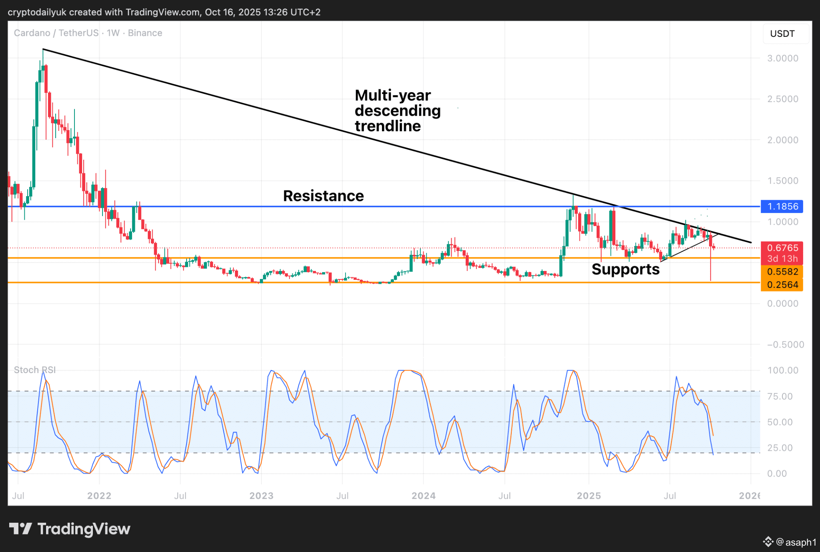This screenshot has height=552, width=820.
Task: Select the red 0.6765 current price tag
Action: 782,248
